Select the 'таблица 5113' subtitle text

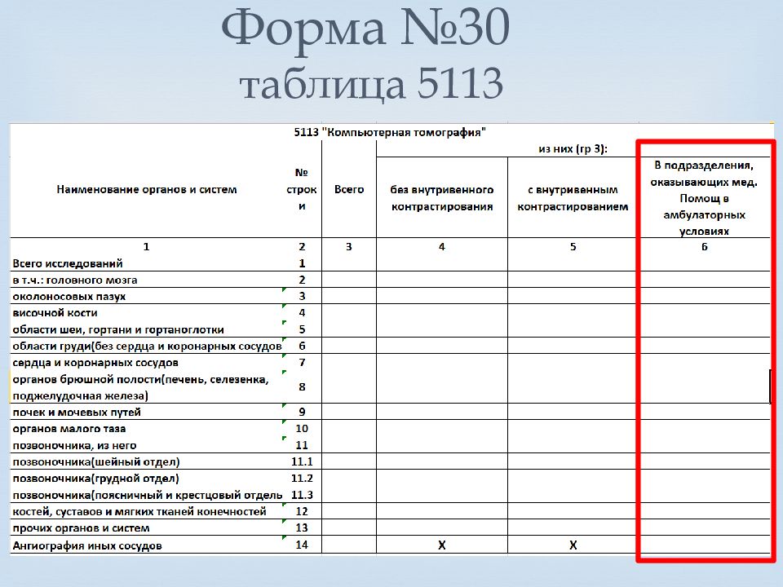369,86
